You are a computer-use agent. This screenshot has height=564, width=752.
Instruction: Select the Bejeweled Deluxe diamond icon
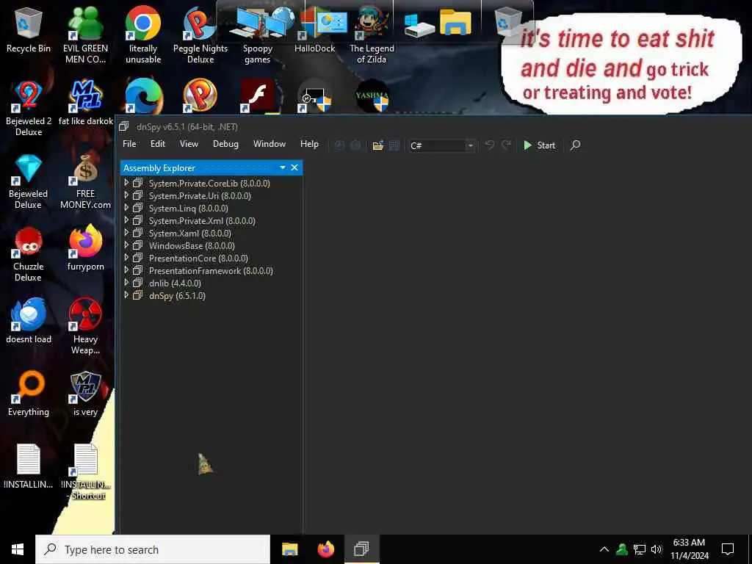coord(29,181)
